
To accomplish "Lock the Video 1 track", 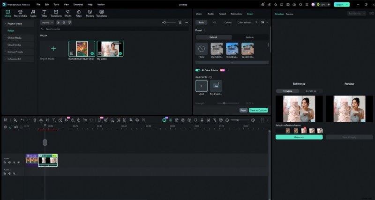I will pyautogui.click(x=5, y=163).
